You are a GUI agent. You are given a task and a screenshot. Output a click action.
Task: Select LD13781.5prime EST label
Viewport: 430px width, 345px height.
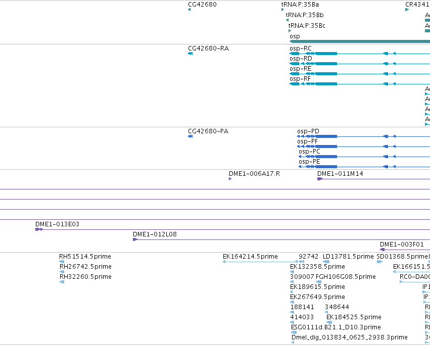click(x=348, y=257)
